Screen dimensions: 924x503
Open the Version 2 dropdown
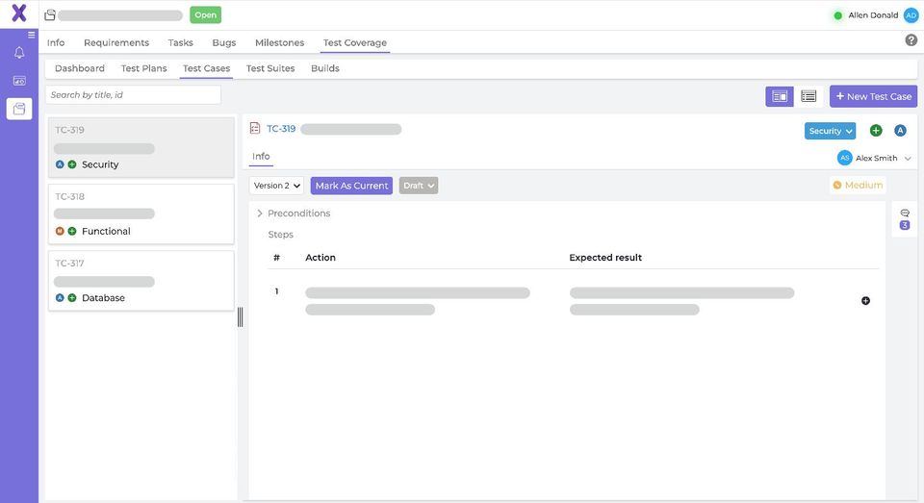(277, 186)
